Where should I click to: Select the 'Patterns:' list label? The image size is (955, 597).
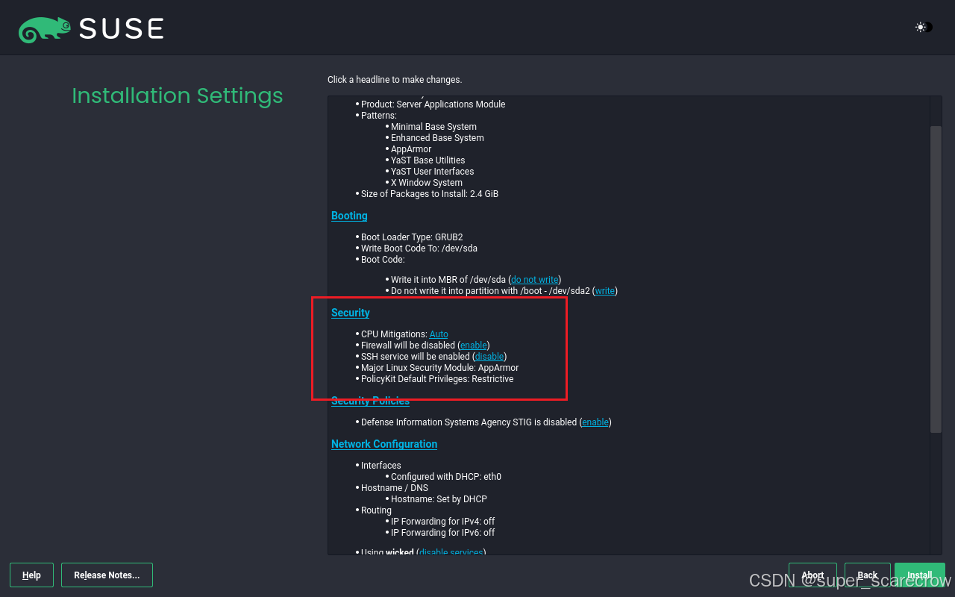tap(379, 116)
